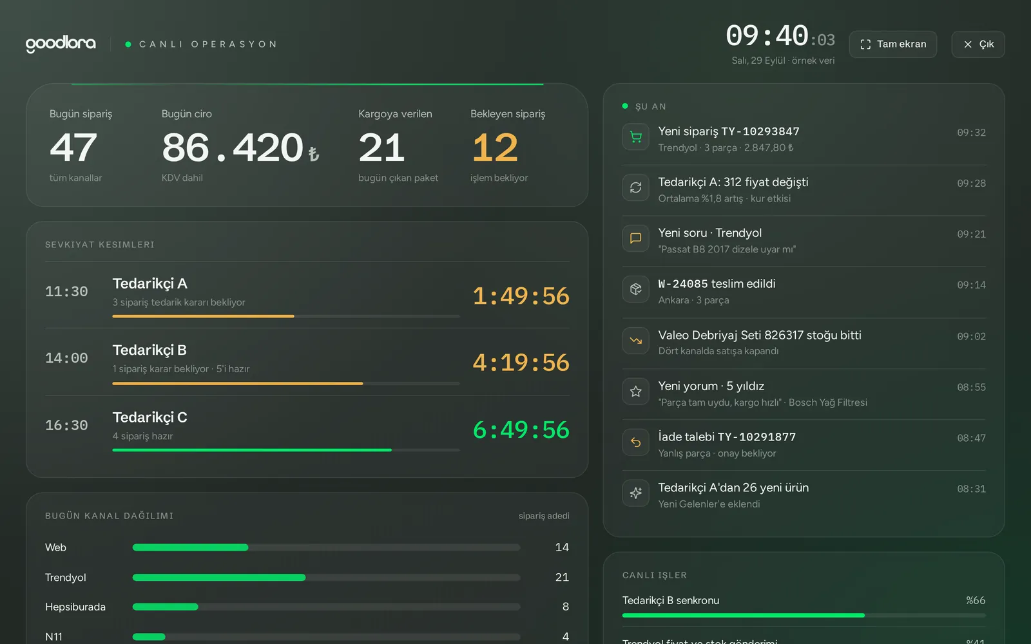Click the goodlora logo
1031x644 pixels.
[61, 44]
